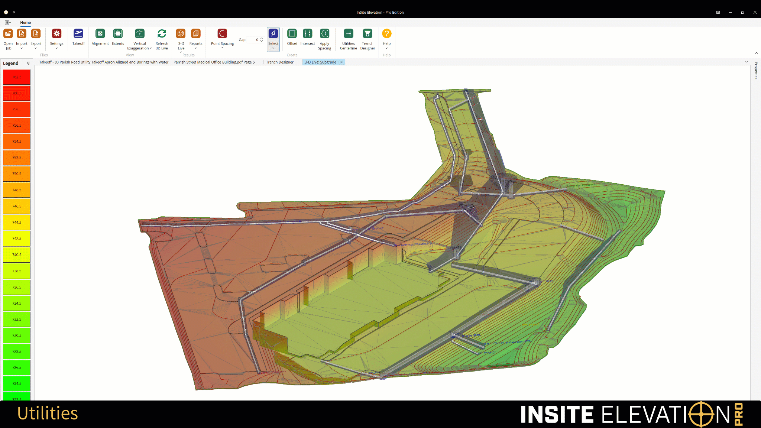Collapse the ribbon with the chevron

pos(756,53)
